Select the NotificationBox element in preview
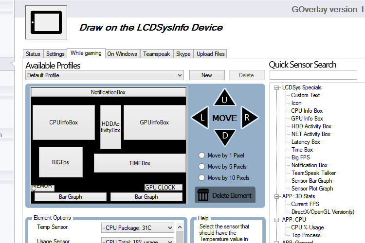 coord(108,92)
